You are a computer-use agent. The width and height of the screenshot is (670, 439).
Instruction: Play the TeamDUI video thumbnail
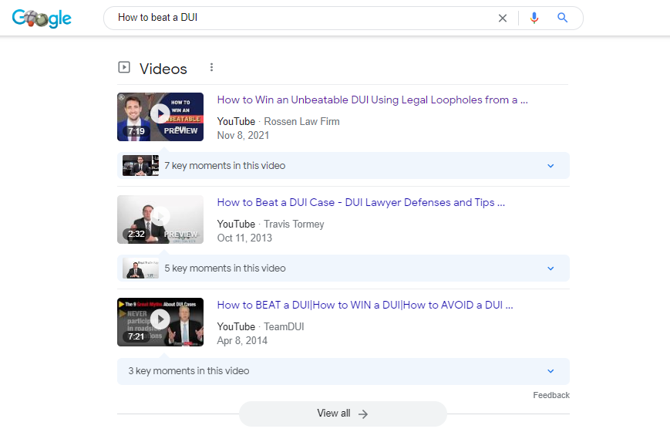tap(160, 322)
